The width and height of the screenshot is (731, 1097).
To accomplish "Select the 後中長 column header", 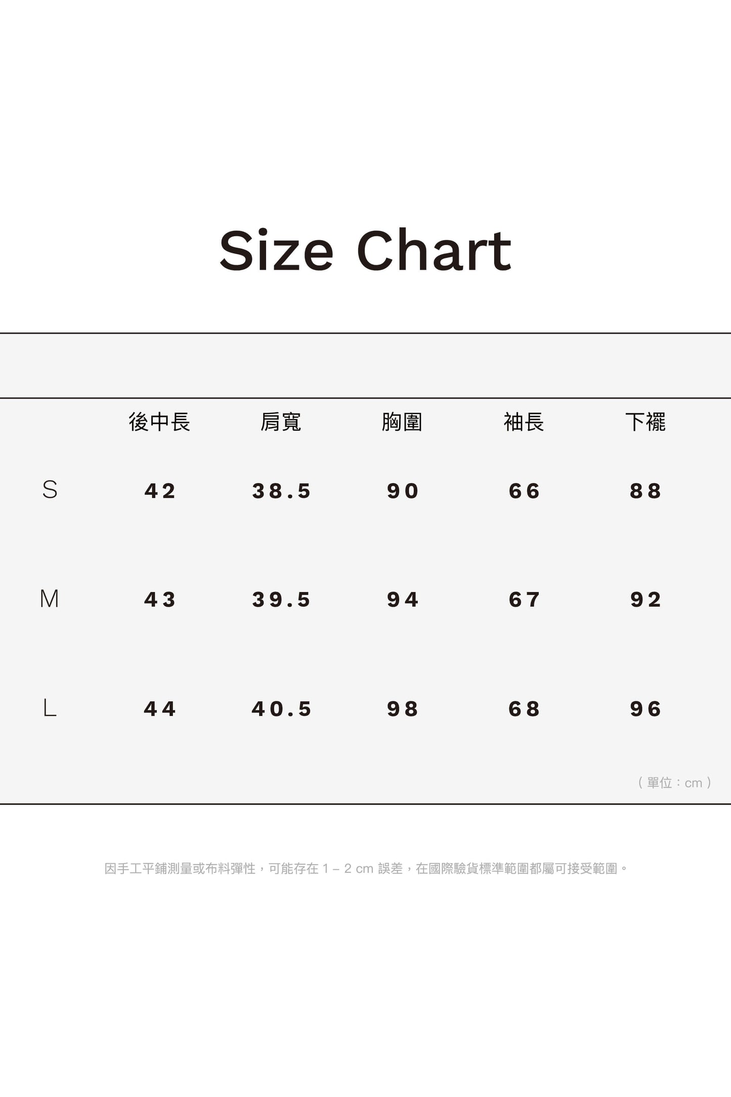I will pyautogui.click(x=159, y=422).
